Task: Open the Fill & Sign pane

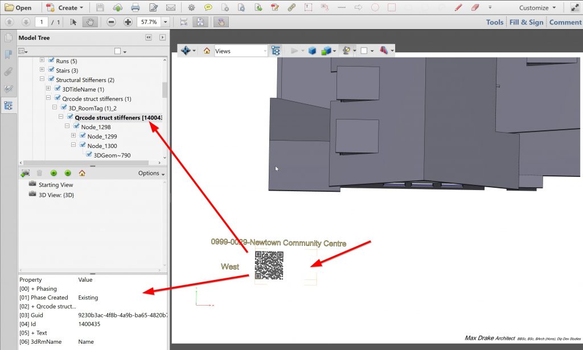Action: [526, 22]
